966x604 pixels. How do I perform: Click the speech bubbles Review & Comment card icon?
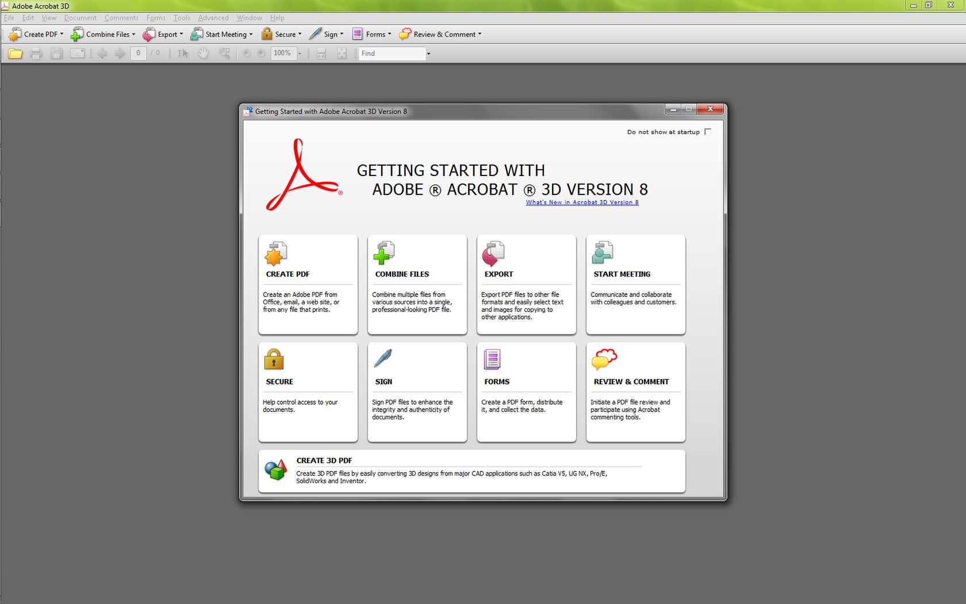[x=604, y=360]
